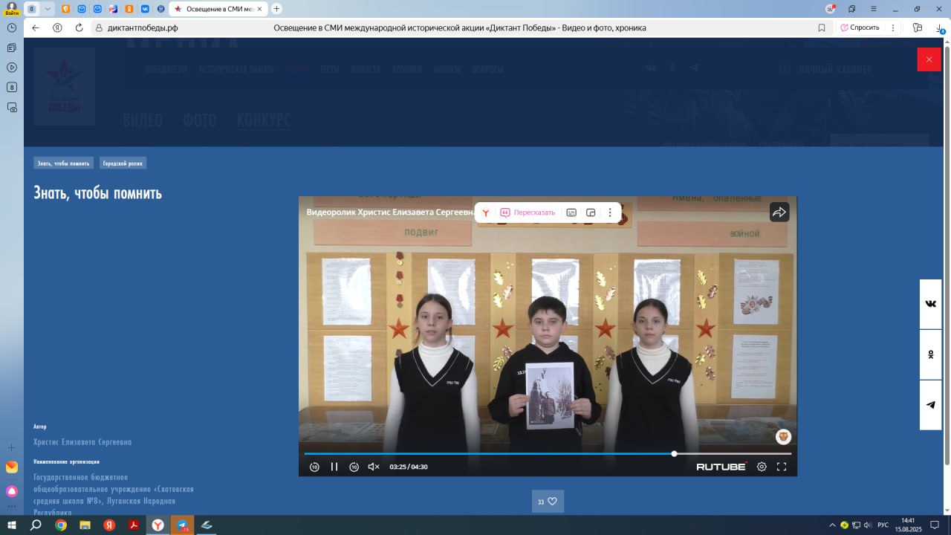Screen dimensions: 951x535
Task: Close the 'Освещение в СМИ' tab
Action: pos(259,9)
